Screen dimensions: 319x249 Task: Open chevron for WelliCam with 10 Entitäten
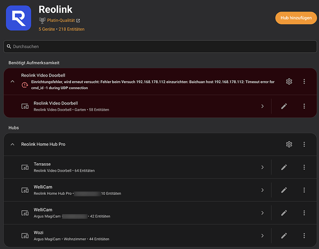[262, 190]
